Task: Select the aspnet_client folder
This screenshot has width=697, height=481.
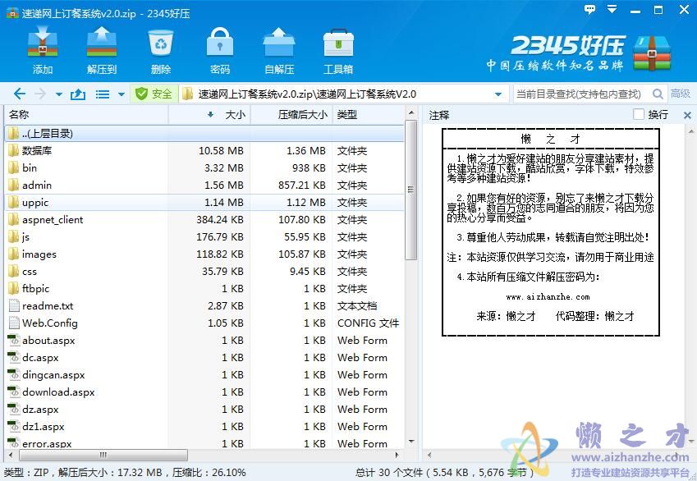Action: point(52,220)
